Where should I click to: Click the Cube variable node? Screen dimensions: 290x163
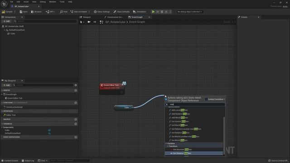click(124, 108)
